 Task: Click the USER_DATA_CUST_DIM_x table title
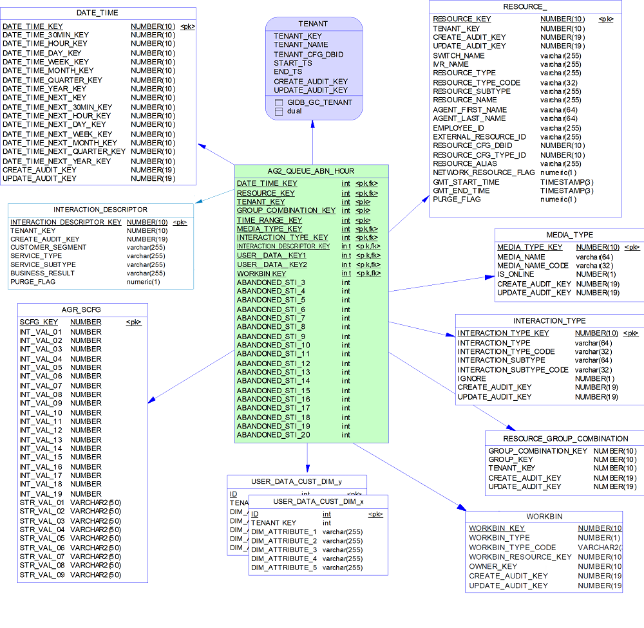point(318,501)
